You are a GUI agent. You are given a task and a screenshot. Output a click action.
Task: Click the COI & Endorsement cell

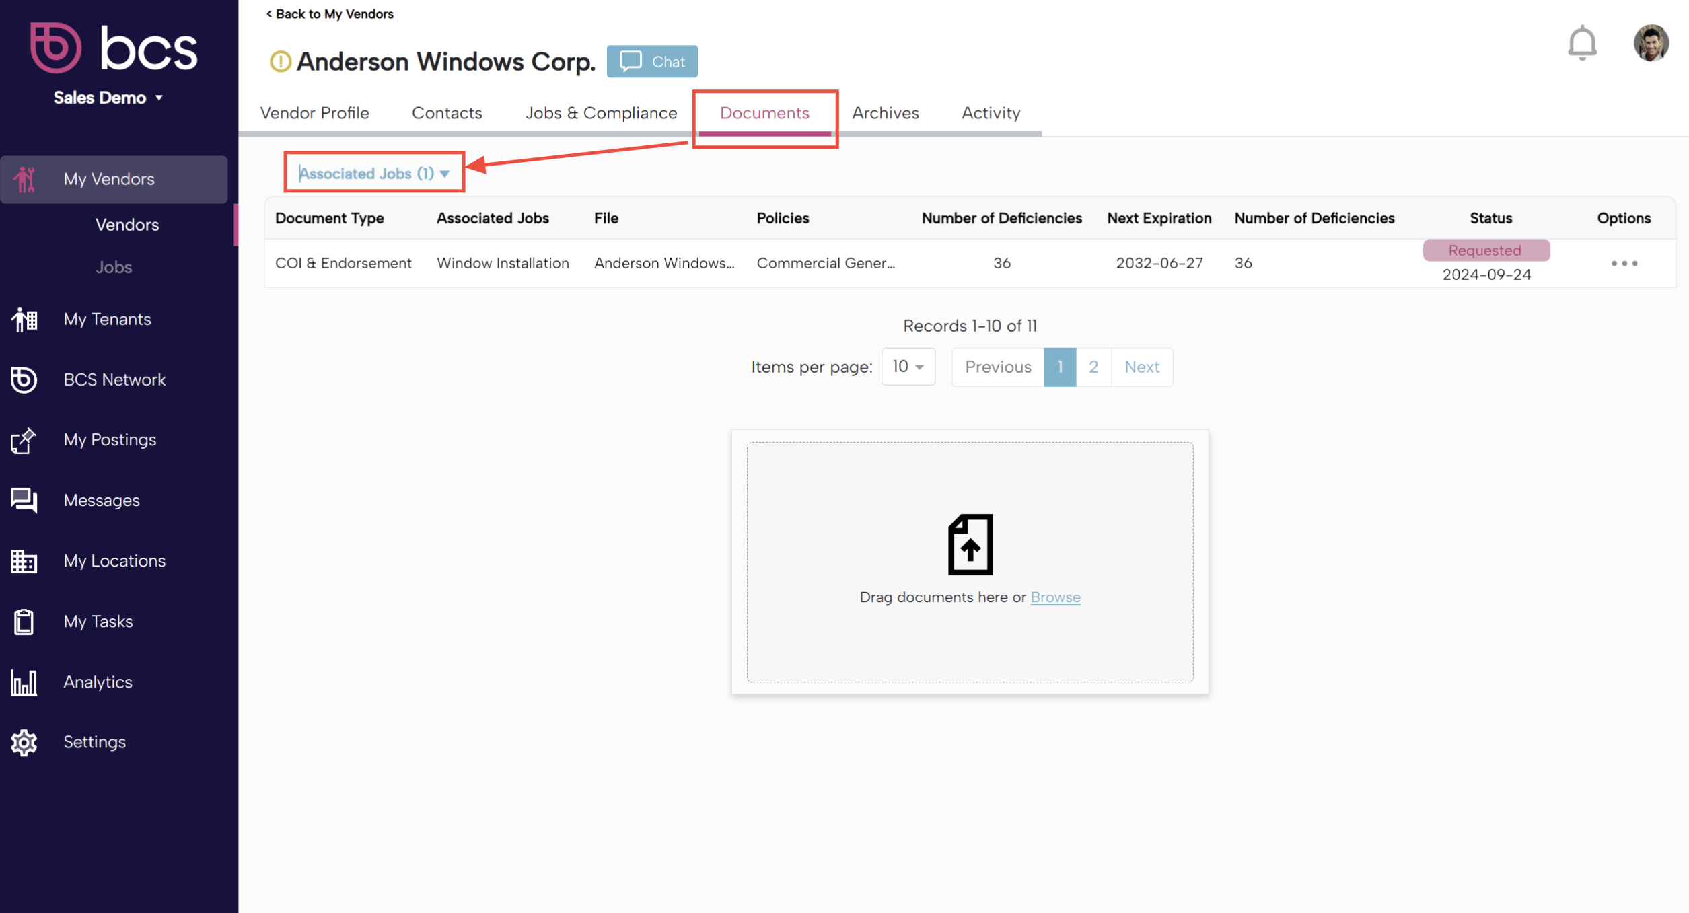(343, 263)
